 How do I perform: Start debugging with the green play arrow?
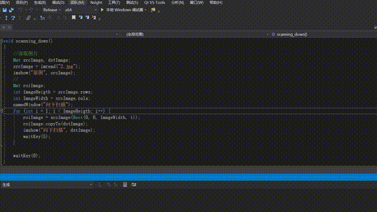(102, 10)
